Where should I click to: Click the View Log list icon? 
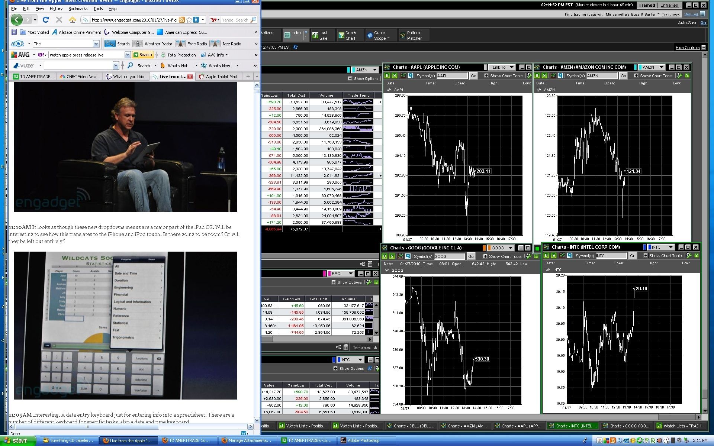702,14
